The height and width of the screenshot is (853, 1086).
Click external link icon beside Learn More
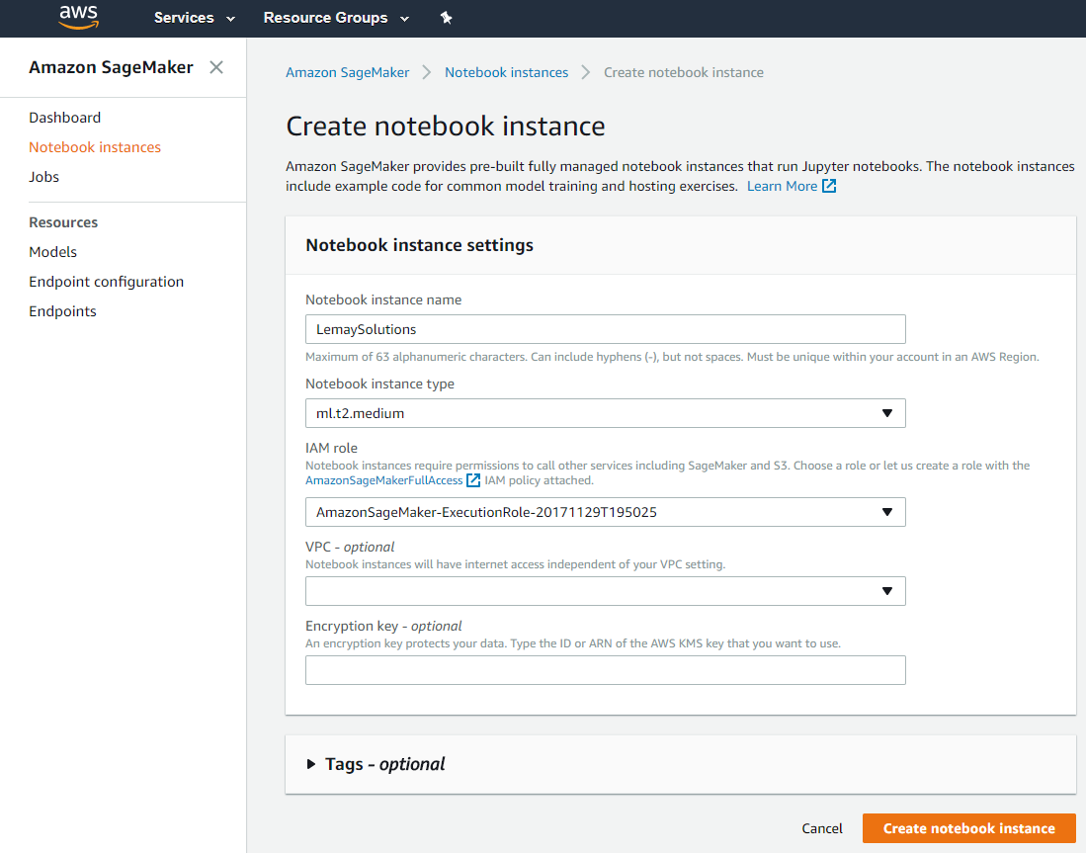(830, 186)
